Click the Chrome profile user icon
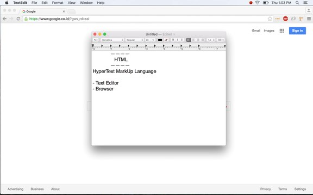The image size is (313, 195). [309, 10]
